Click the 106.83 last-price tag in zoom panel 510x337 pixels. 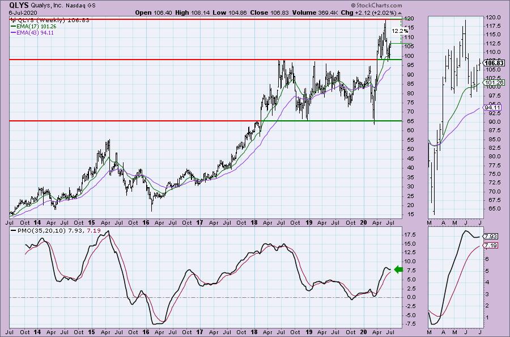point(494,63)
